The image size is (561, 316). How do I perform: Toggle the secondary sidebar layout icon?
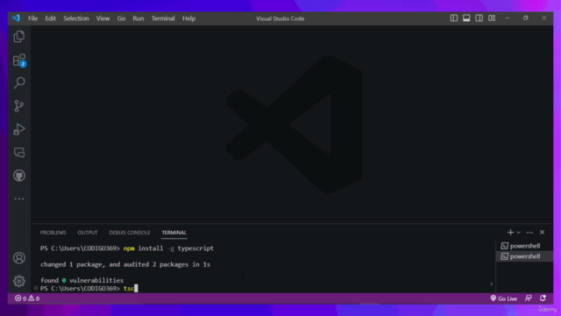479,18
